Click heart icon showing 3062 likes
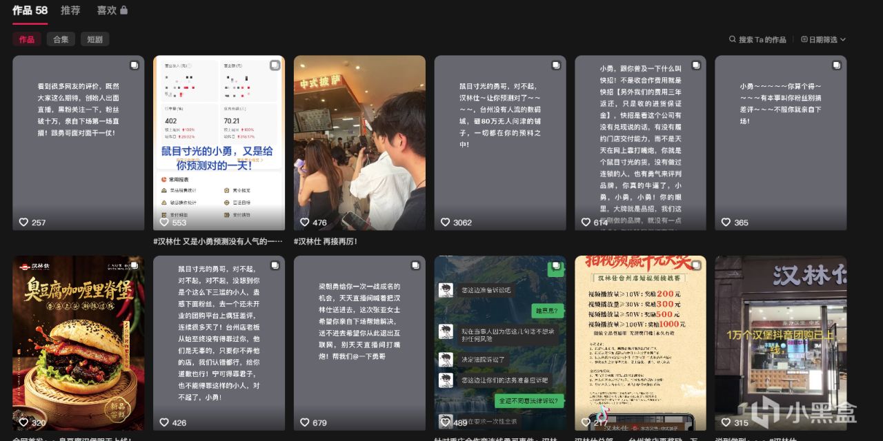The image size is (883, 441). [445, 223]
